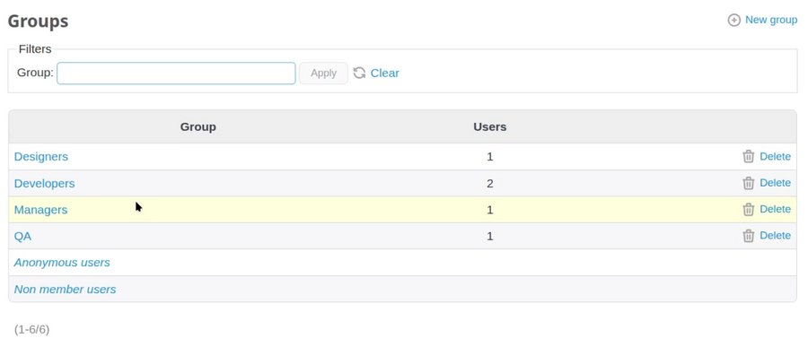808x347 pixels.
Task: Click the refresh icon beside Clear
Action: point(359,74)
